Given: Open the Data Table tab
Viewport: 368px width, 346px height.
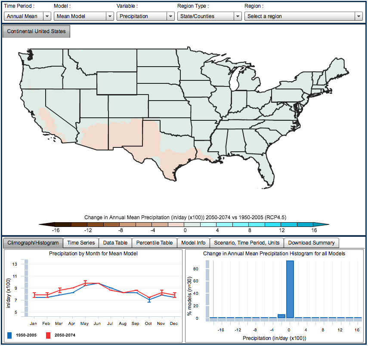Looking at the screenshot, I should point(115,243).
